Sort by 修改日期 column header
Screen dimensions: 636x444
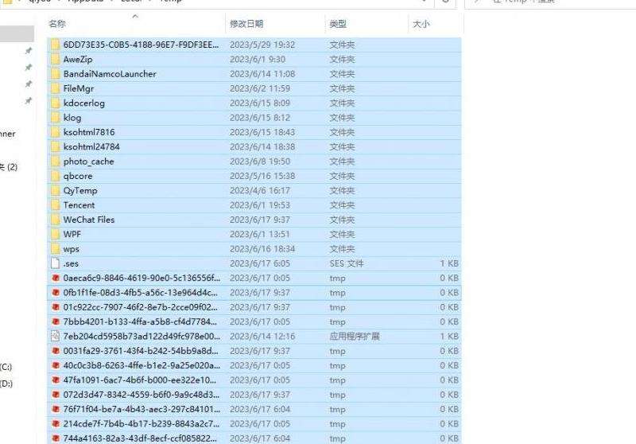coord(248,25)
